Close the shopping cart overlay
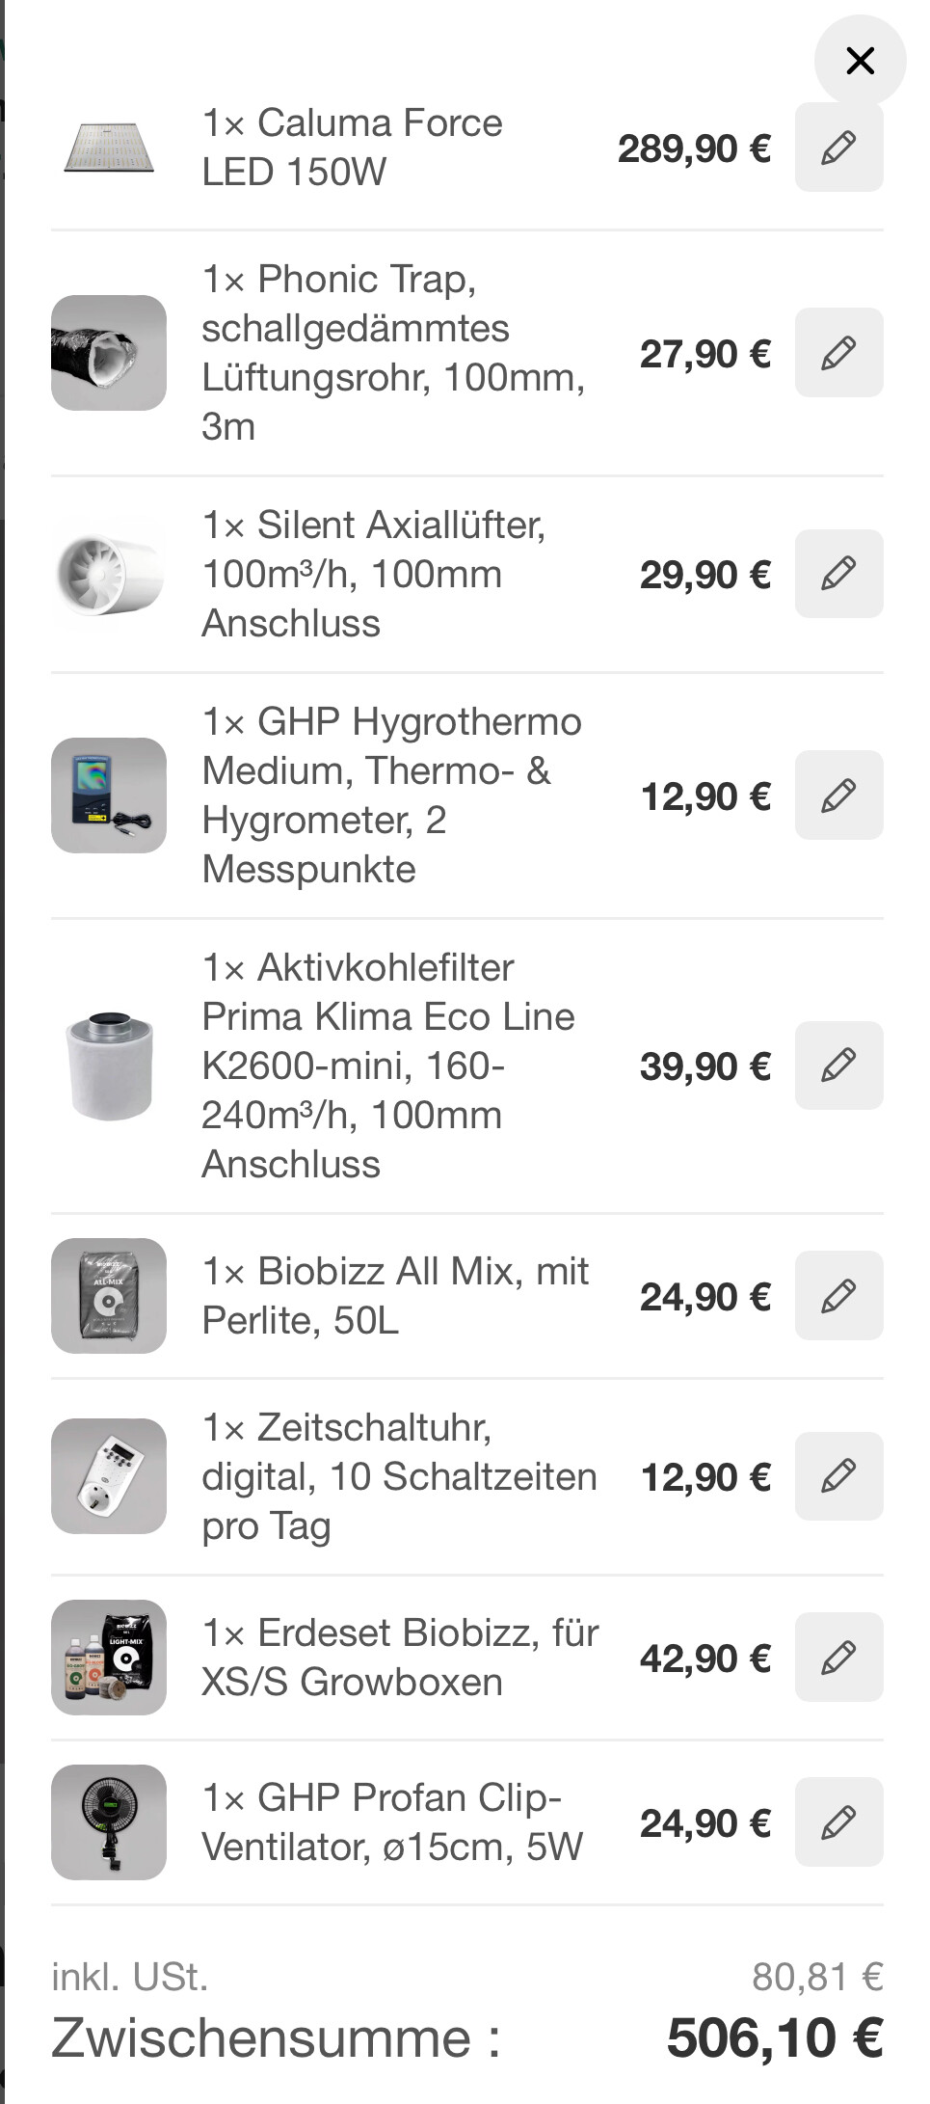 click(x=860, y=61)
